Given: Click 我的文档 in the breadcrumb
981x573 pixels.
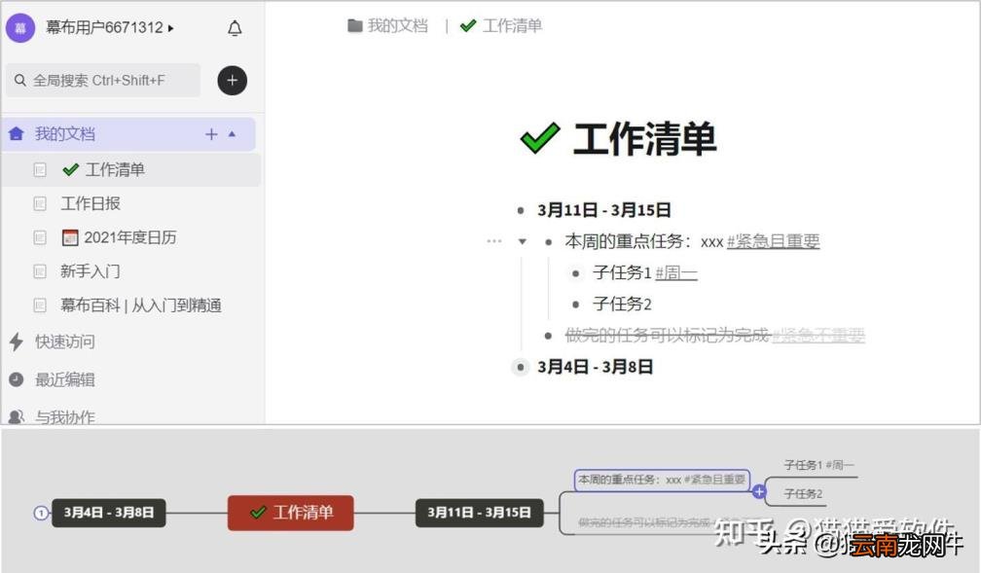Looking at the screenshot, I should pos(398,25).
